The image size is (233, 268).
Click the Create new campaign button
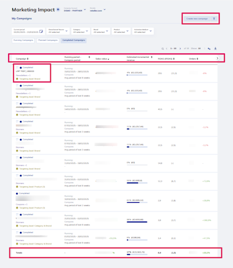[x=197, y=19]
